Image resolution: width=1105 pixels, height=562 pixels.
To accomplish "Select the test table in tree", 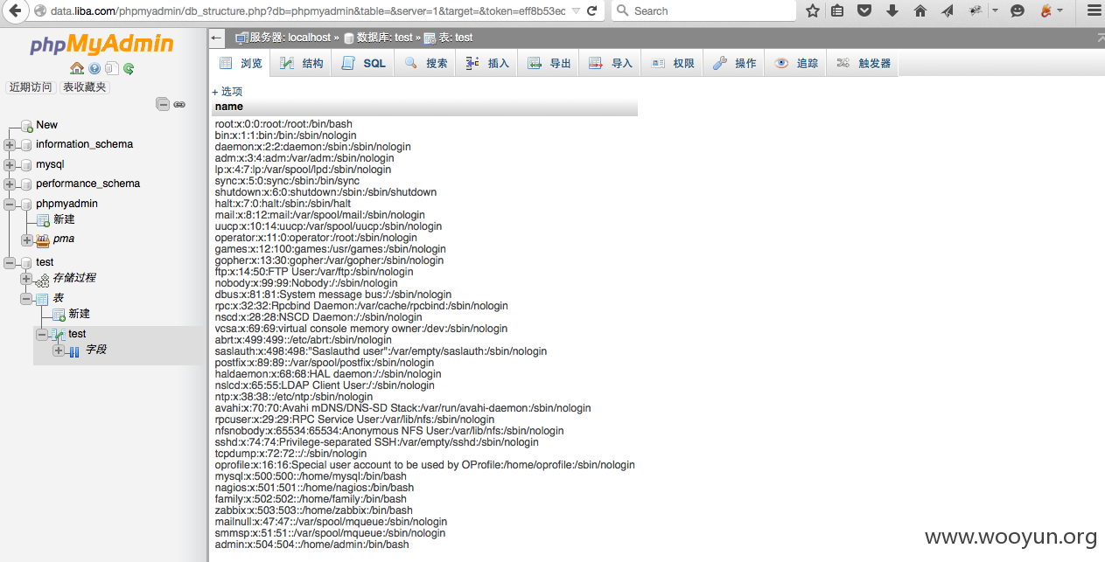I will tap(77, 334).
